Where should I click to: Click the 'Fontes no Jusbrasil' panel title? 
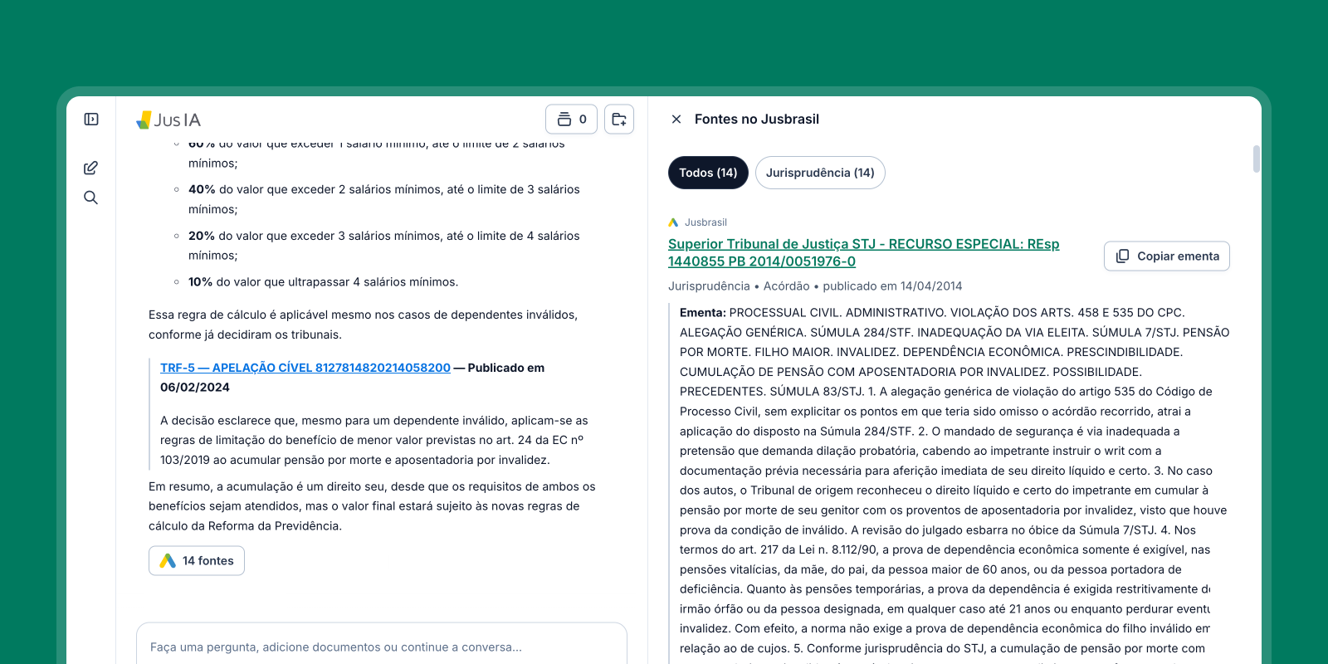[x=757, y=120]
